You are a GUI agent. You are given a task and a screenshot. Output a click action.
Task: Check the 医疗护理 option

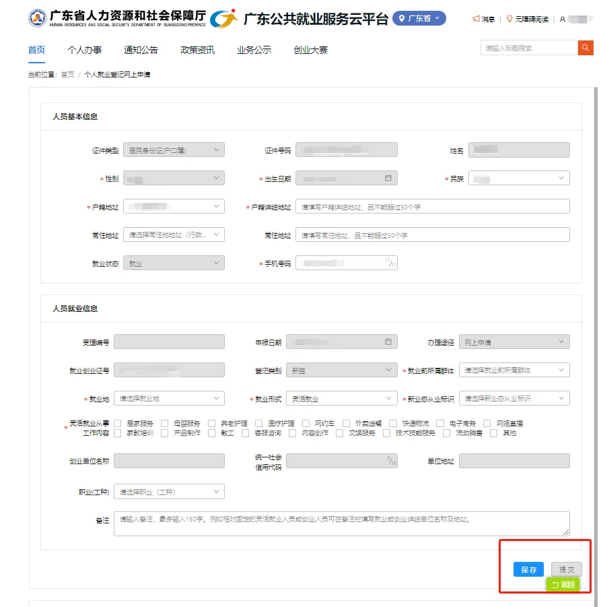pos(258,423)
